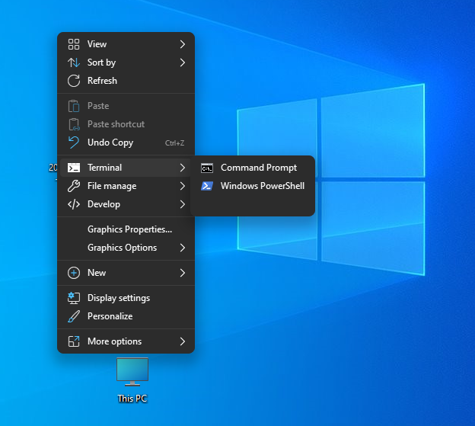The image size is (475, 426).
Task: Select Undo Copy menu entry
Action: (126, 143)
